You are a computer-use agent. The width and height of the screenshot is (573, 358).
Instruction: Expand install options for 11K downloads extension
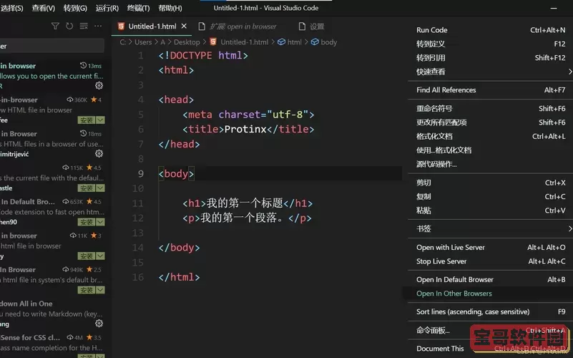point(100,256)
